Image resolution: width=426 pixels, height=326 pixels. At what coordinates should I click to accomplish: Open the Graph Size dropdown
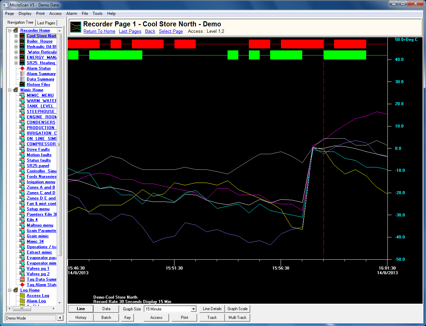pos(193,309)
